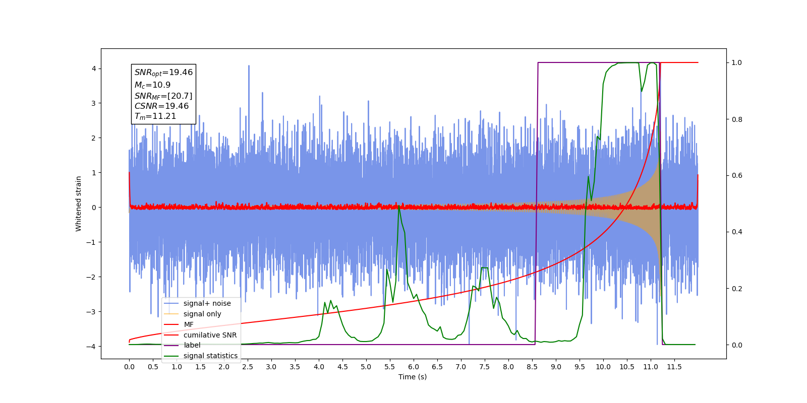Screen dimensions: 807x403
Task: Click the 'signal only' legend entry
Action: [x=202, y=314]
